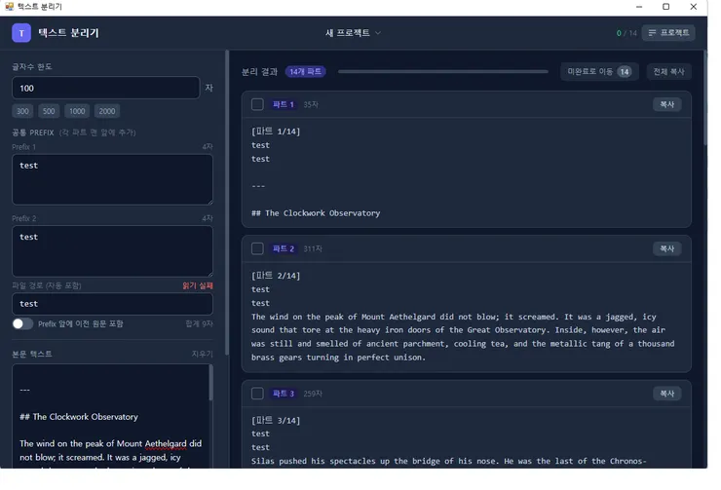Image resolution: width=721 pixels, height=490 pixels.
Task: Click the 파트 1 label badge
Action: 284,104
